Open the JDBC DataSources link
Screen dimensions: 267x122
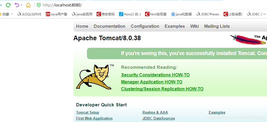click(x=159, y=118)
